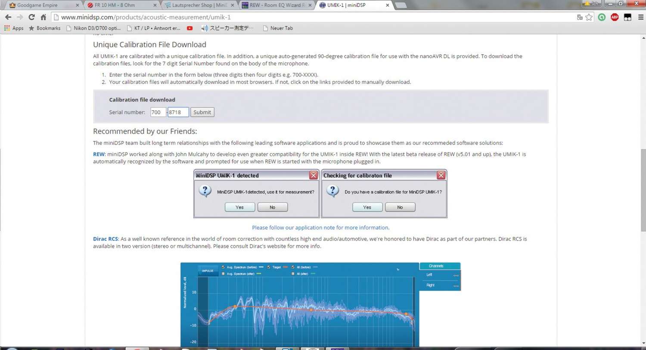Bookmark this page with the star icon

[589, 17]
